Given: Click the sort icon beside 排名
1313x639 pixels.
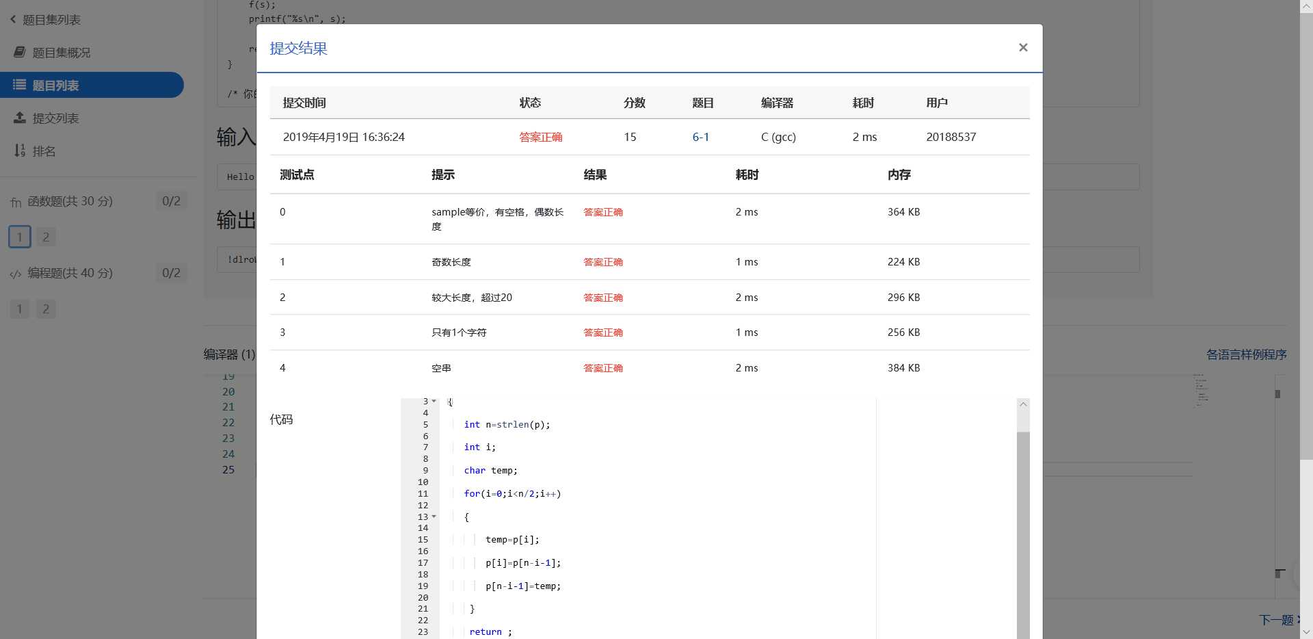Looking at the screenshot, I should 20,151.
